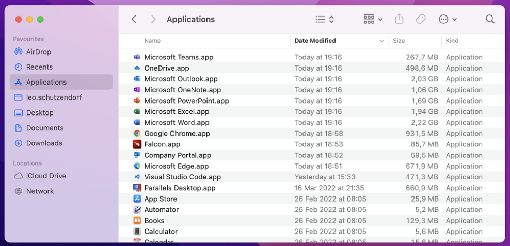
Task: Select AirDrop in the sidebar
Action: pos(61,52)
